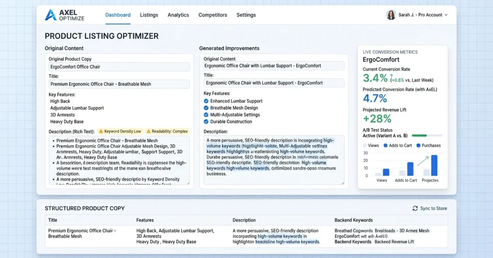Edit the Premium Ergonomic Office Chair title field
493x258 pixels.
[119, 84]
